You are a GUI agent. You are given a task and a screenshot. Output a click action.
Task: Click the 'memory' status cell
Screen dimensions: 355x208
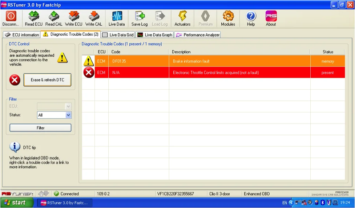click(x=327, y=61)
